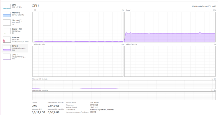Click the GPU 1 mini graph thumbnail

tap(7, 57)
